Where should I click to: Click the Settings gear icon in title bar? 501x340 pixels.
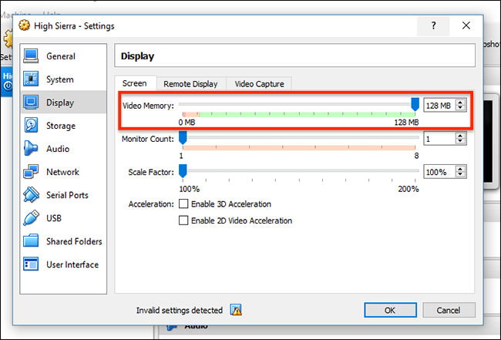tap(25, 25)
